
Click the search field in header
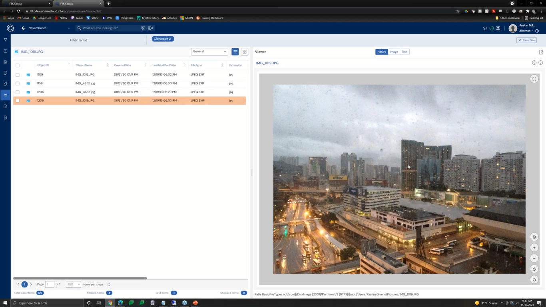click(110, 28)
